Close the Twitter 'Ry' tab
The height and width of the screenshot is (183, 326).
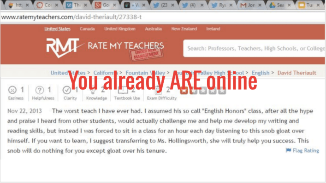pyautogui.click(x=231, y=5)
